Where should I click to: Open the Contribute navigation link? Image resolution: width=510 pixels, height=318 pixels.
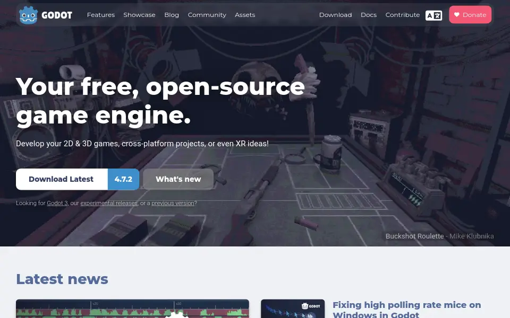[x=402, y=15]
